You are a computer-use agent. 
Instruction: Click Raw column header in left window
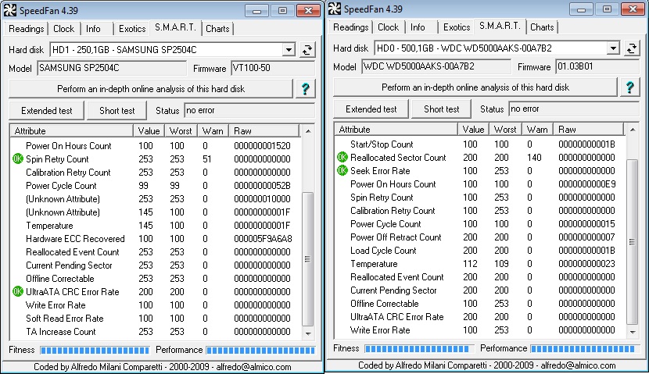(x=264, y=131)
